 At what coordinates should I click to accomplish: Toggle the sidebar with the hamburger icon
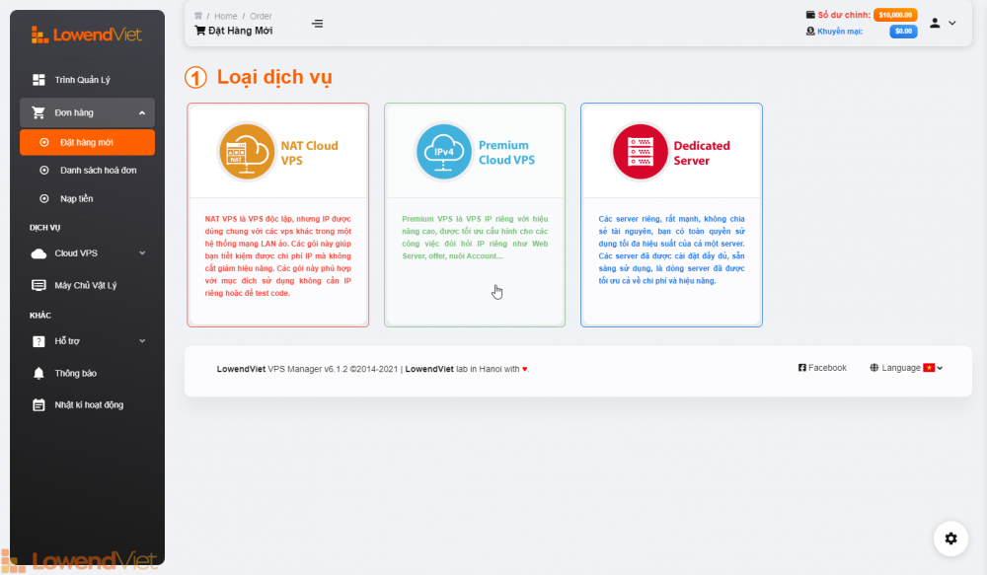[x=317, y=24]
